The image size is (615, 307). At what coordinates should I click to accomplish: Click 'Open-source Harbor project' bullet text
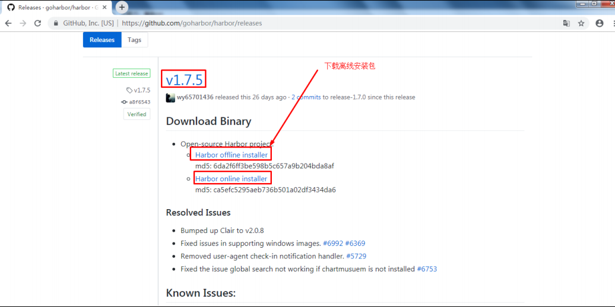point(227,143)
